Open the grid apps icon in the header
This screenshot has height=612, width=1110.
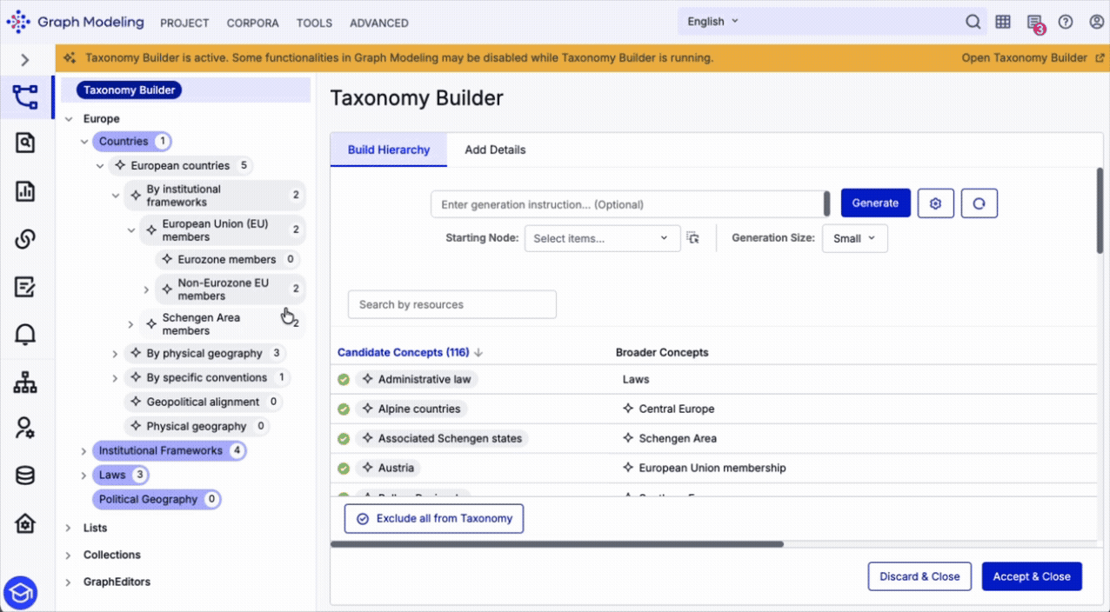click(1003, 22)
